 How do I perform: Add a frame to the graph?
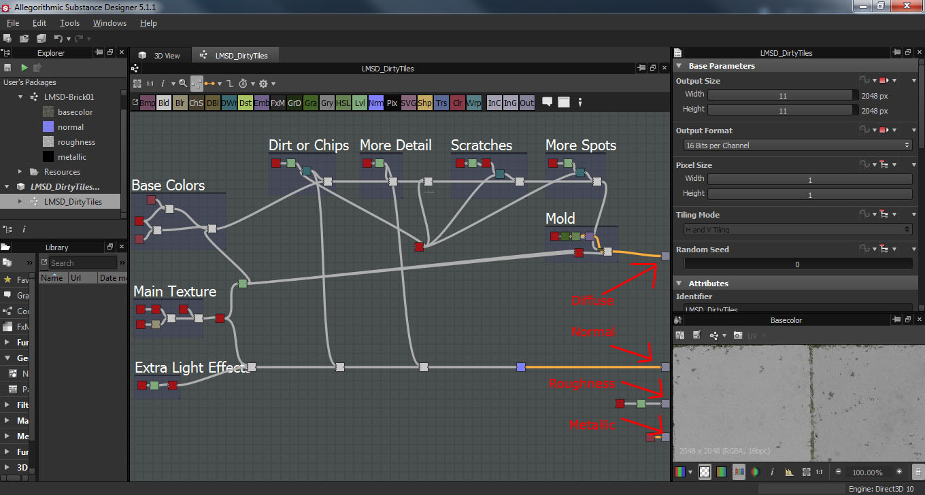(563, 102)
